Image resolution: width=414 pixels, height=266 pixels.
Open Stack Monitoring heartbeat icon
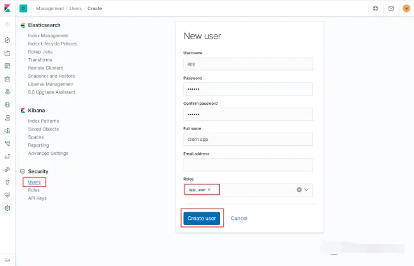[8, 195]
